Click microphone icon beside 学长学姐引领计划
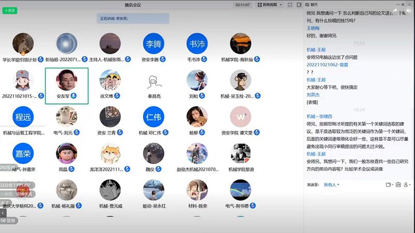This screenshot has height=233, width=415. 40,59
